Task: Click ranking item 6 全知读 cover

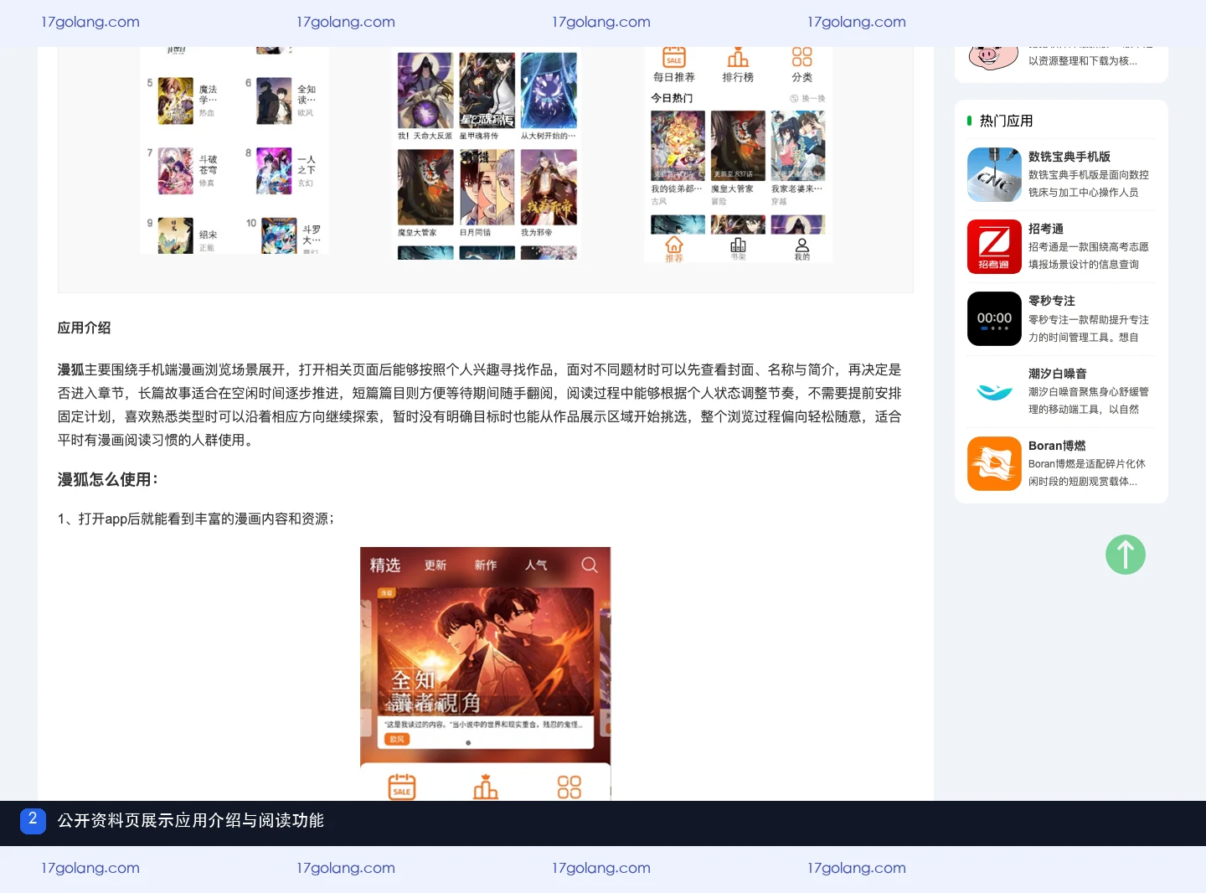Action: pyautogui.click(x=274, y=101)
